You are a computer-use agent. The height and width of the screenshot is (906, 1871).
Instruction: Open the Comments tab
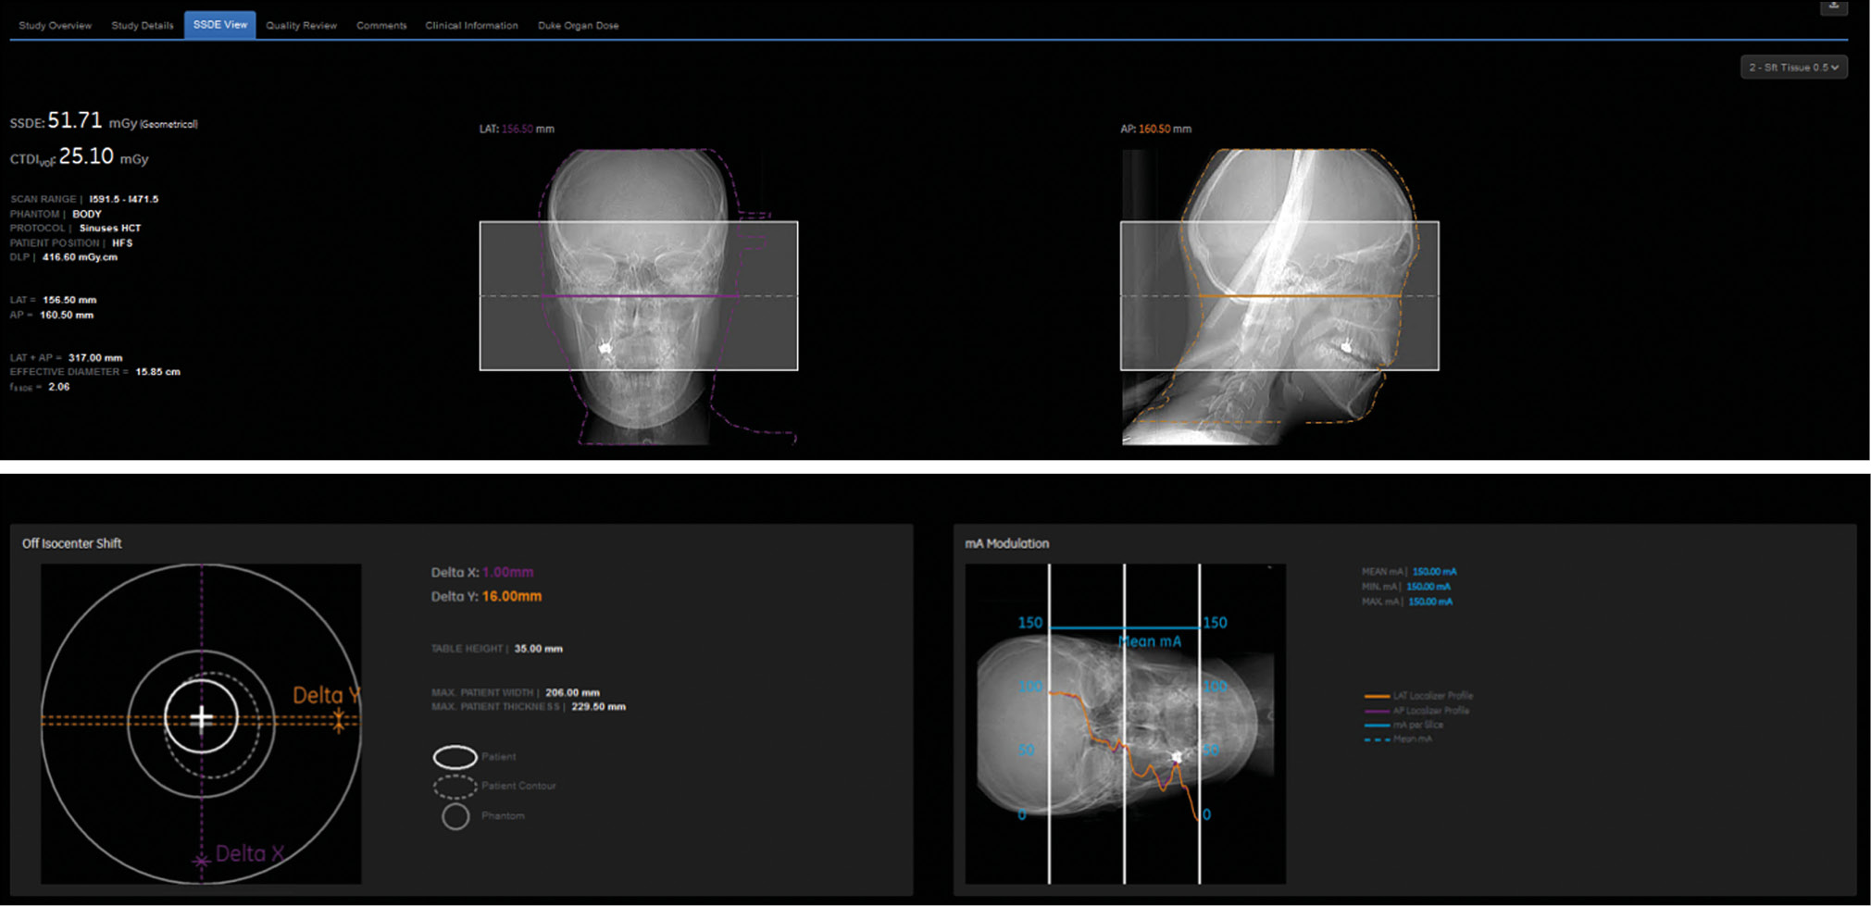[381, 26]
